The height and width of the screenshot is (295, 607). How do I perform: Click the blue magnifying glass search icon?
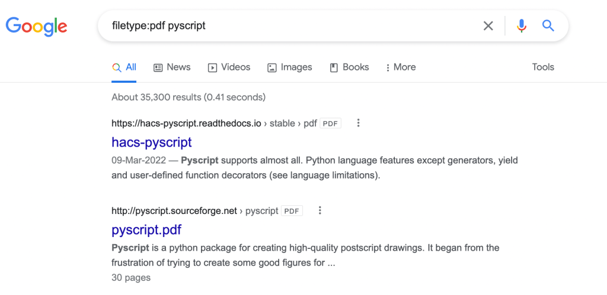point(548,25)
